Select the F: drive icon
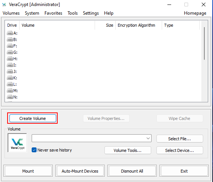Viewport: 213px width, 182px height. pyautogui.click(x=10, y=46)
